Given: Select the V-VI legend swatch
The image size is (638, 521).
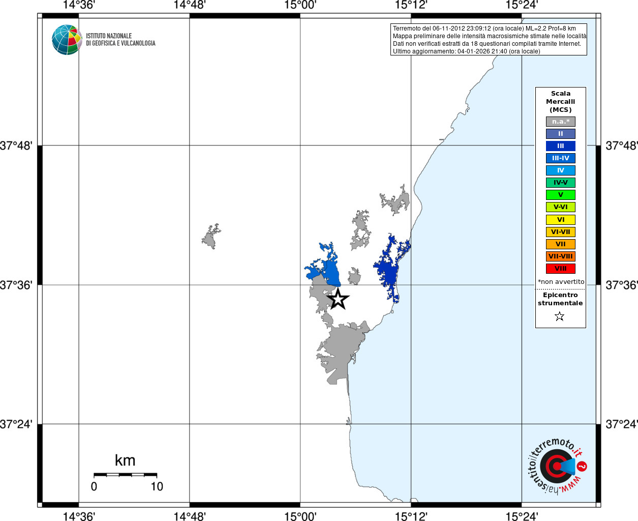Looking at the screenshot, I should [561, 207].
